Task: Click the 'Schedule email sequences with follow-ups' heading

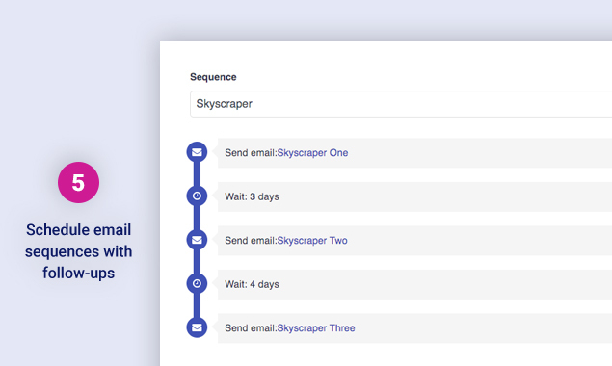Action: 78,251
